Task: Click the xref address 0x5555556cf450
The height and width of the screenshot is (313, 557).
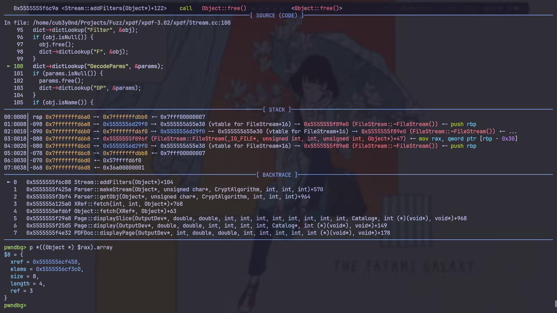Action: coord(55,262)
